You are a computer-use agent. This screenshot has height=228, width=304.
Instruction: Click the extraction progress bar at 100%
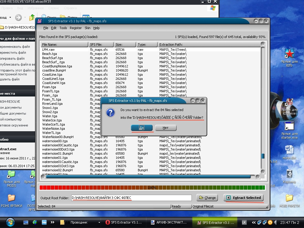click(x=152, y=188)
